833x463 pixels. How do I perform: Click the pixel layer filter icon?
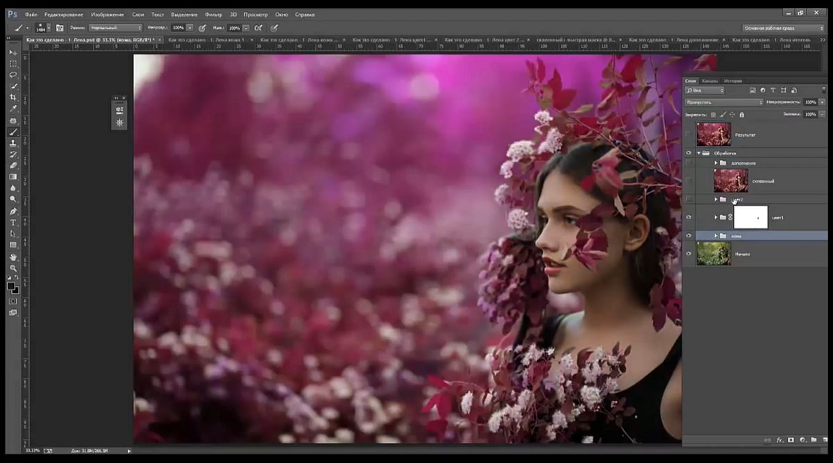point(752,90)
